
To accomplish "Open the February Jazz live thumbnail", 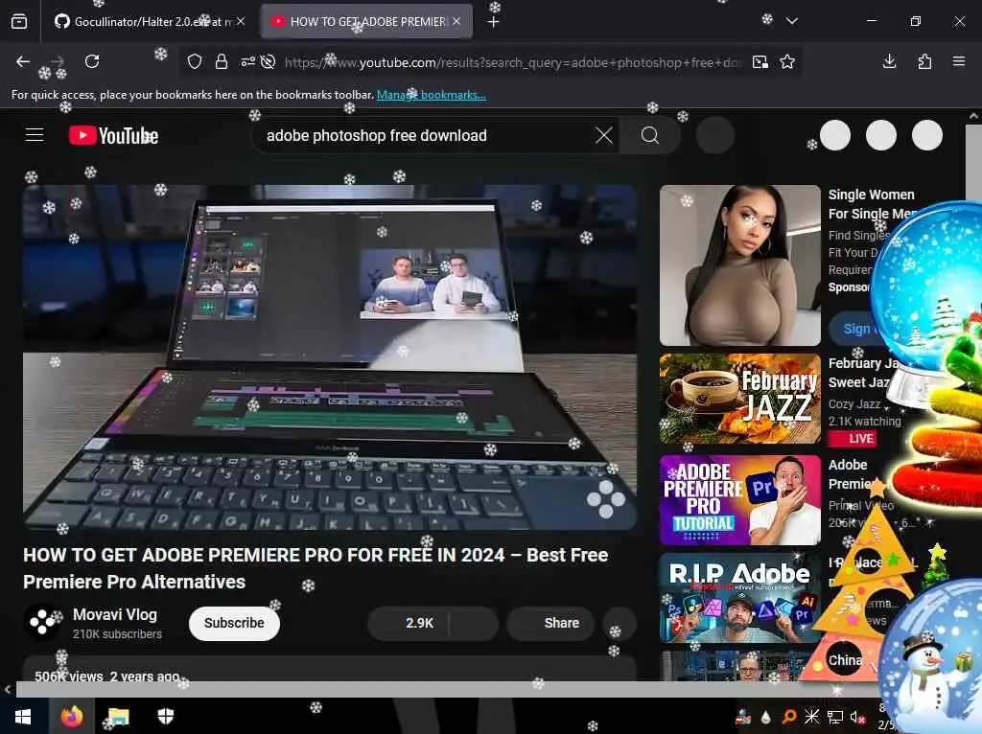I will tap(739, 399).
